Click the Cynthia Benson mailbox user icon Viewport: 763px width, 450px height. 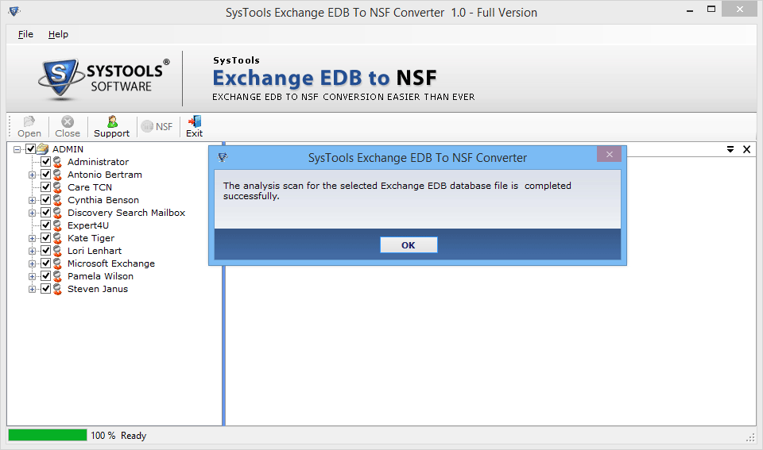click(57, 200)
